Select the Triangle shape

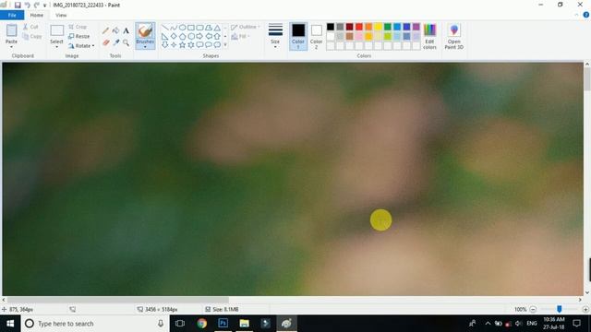pos(217,28)
